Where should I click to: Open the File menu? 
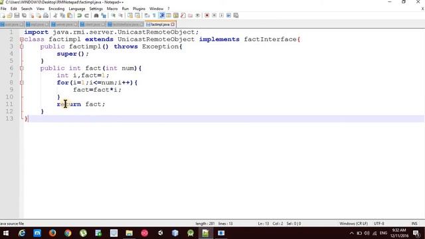pos(3,9)
